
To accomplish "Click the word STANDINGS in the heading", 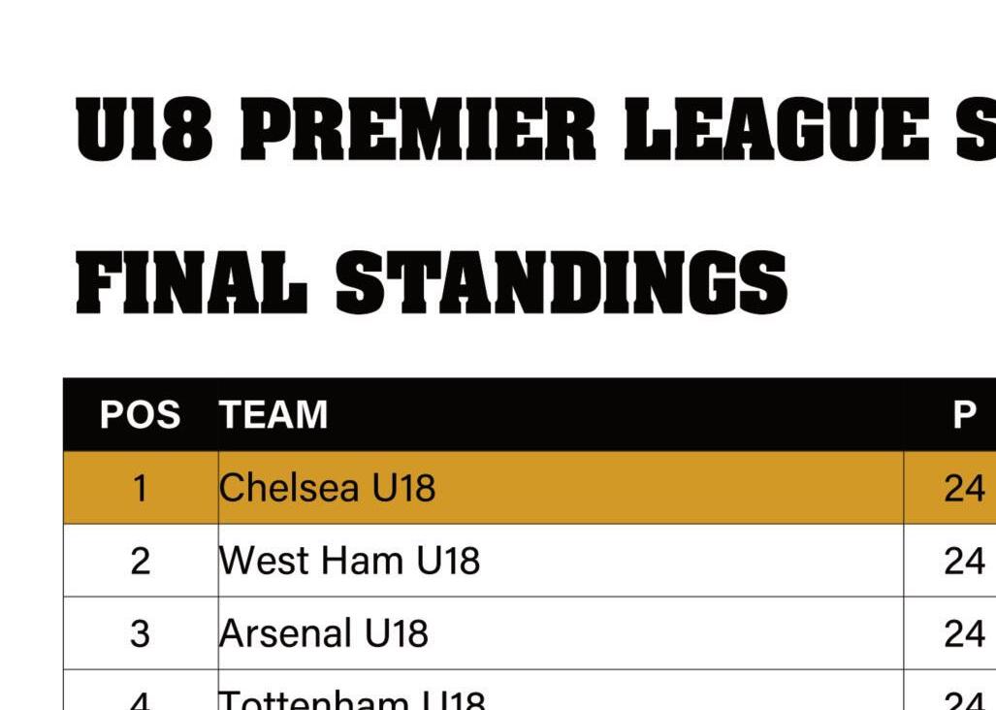I will point(562,282).
